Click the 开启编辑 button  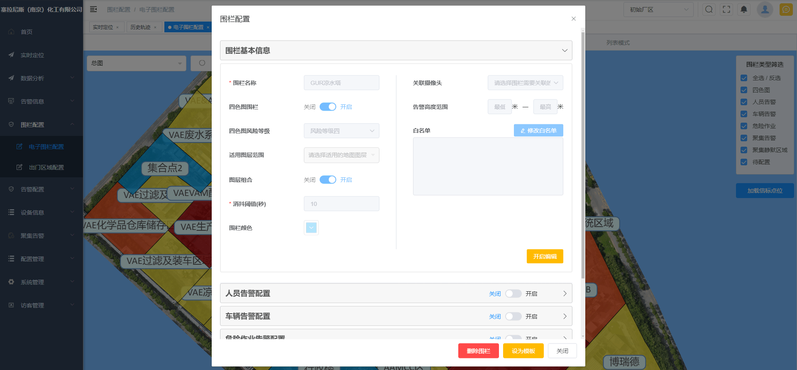pos(545,256)
